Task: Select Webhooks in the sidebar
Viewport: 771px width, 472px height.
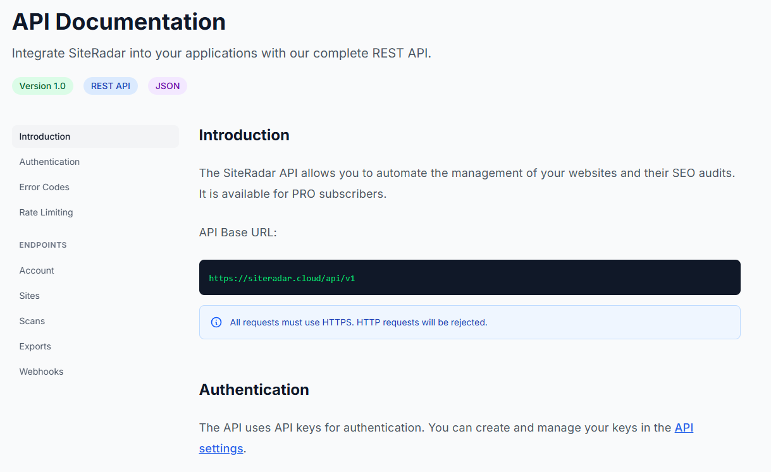Action: coord(41,372)
